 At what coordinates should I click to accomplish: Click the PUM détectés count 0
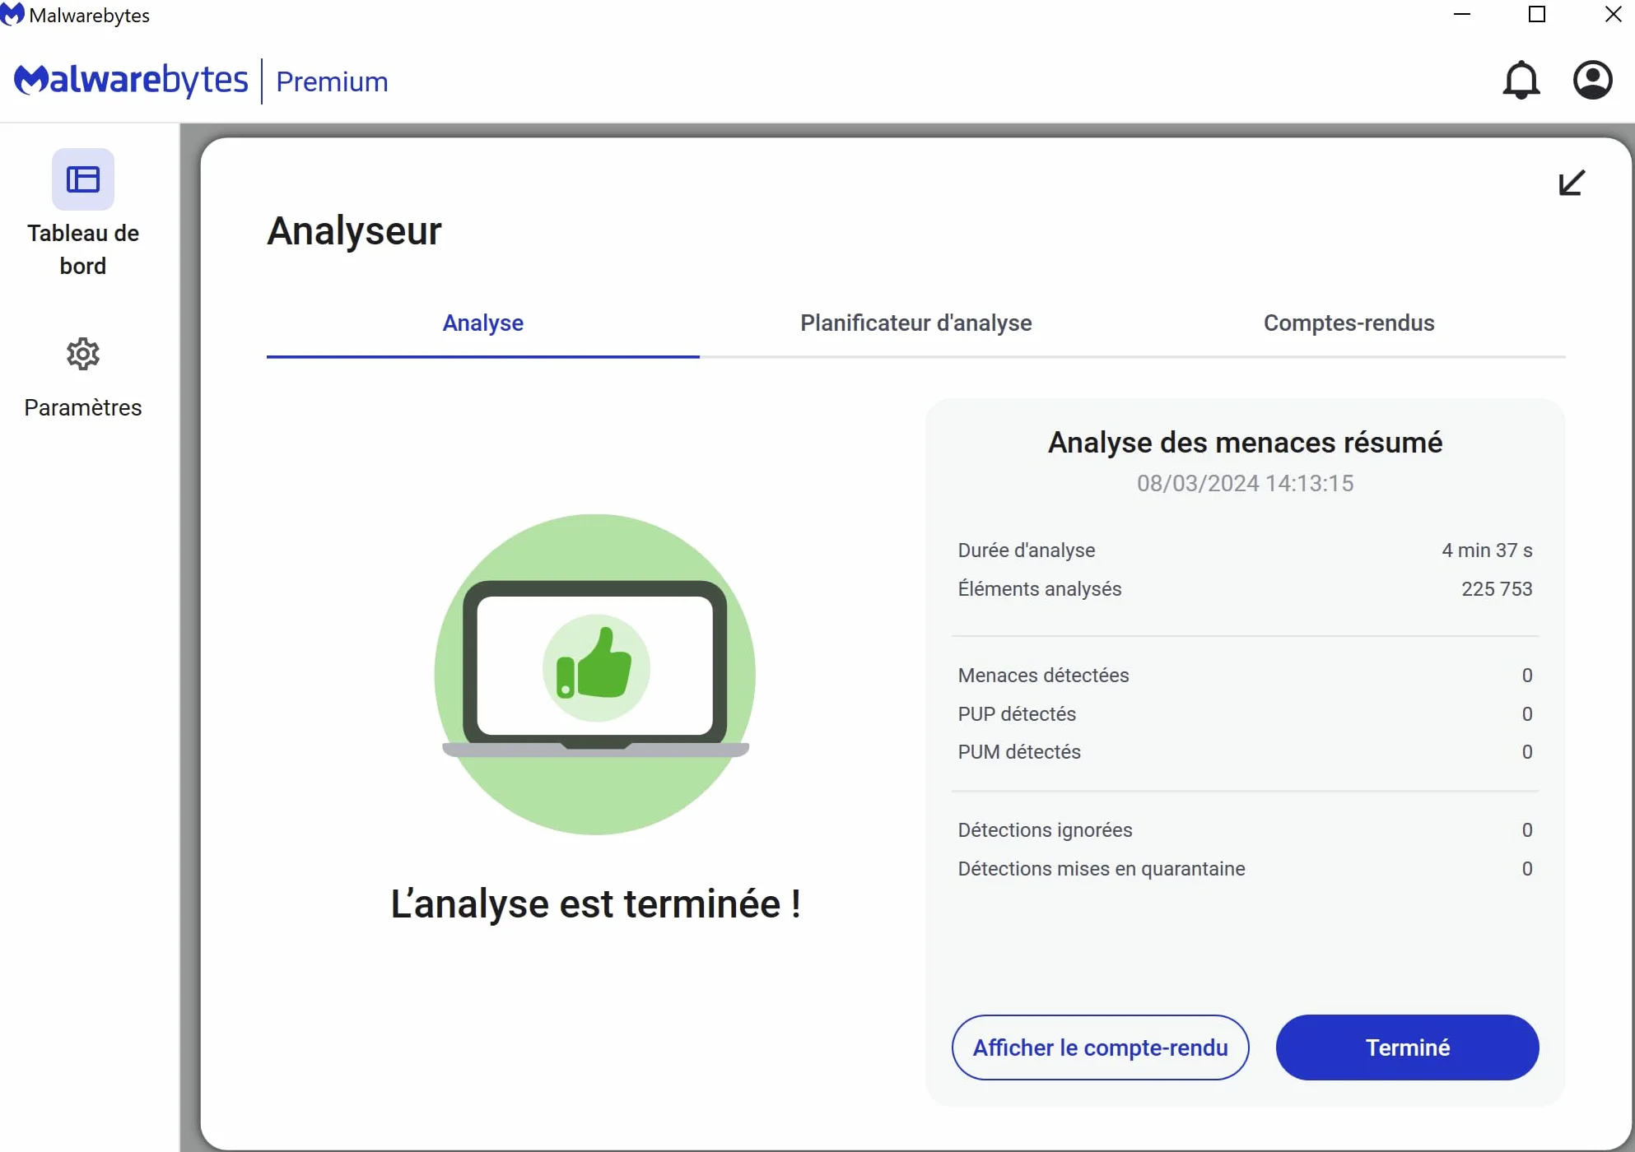click(x=1527, y=752)
